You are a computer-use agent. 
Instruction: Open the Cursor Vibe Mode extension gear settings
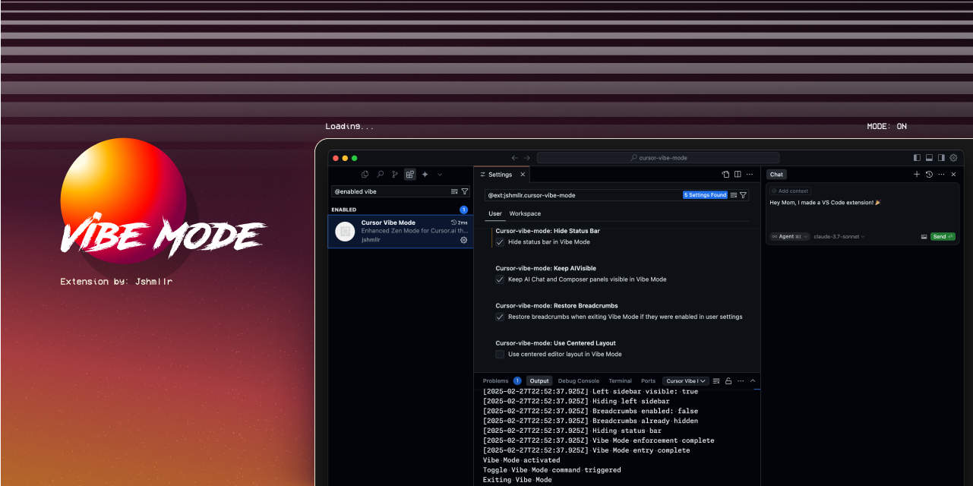463,239
